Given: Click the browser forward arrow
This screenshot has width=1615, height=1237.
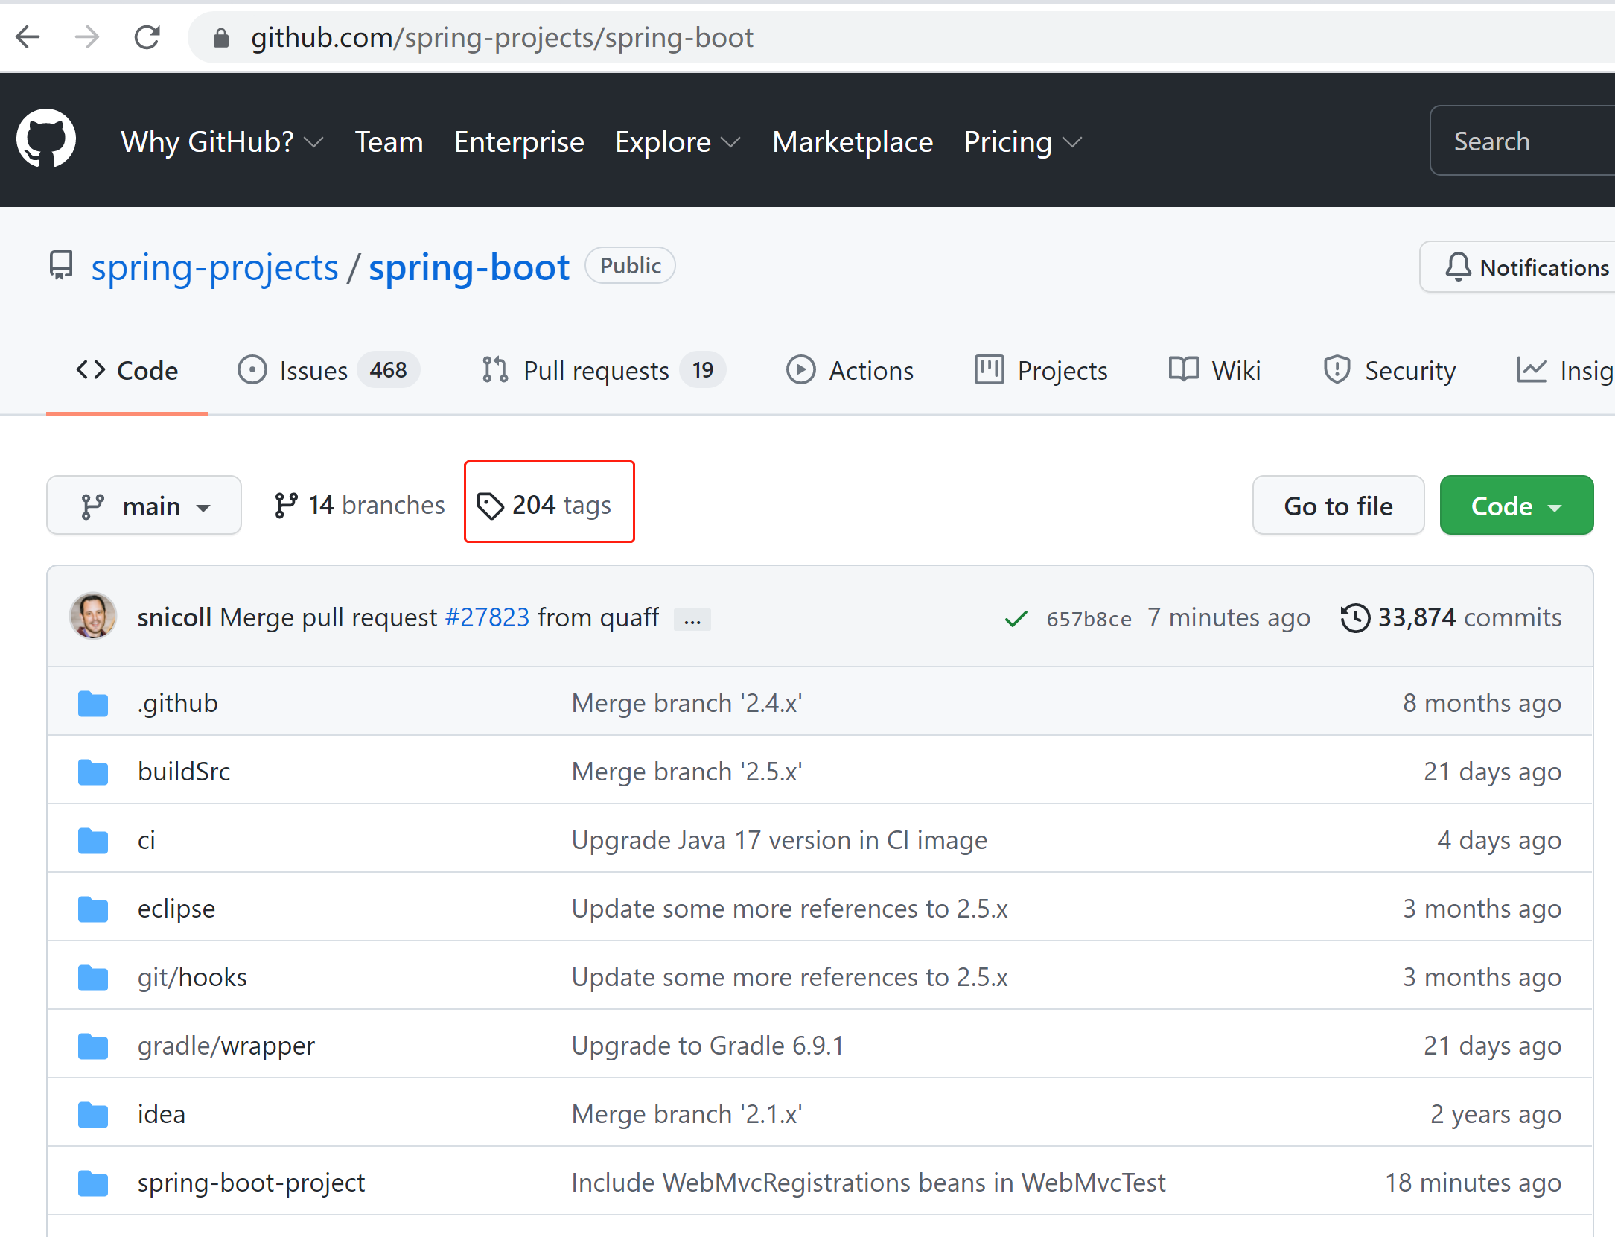Looking at the screenshot, I should point(87,37).
